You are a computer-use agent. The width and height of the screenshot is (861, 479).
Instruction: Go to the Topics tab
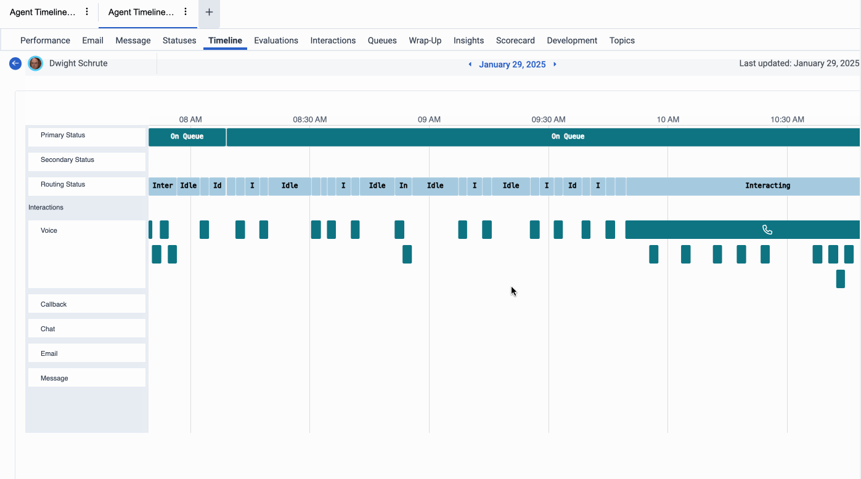click(x=622, y=41)
